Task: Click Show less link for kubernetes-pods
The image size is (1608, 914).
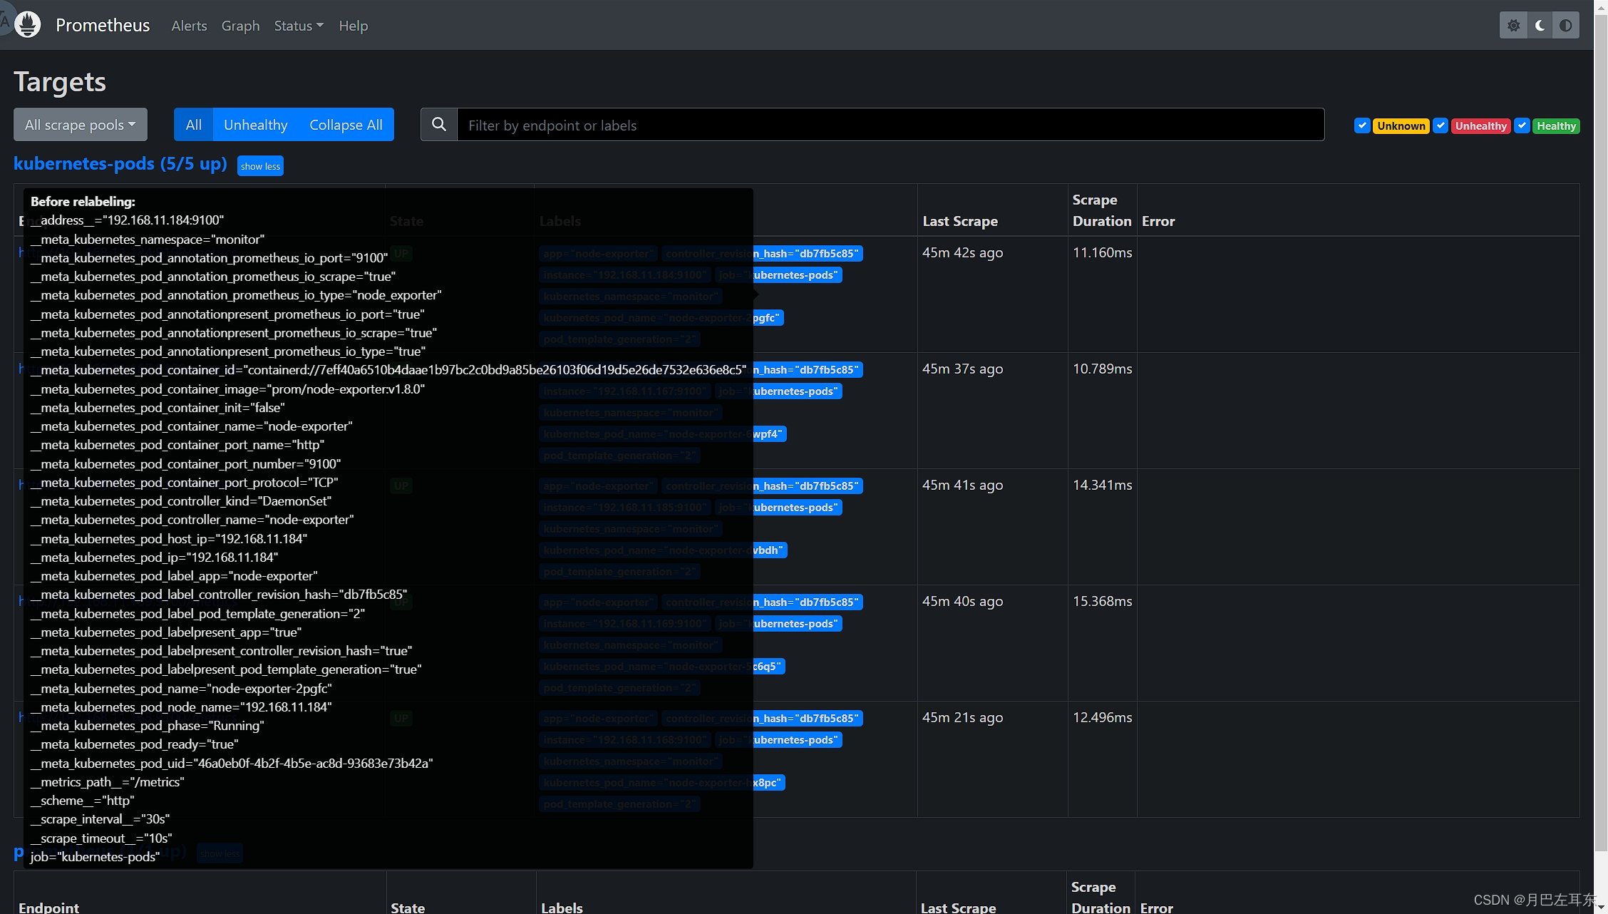Action: pyautogui.click(x=259, y=165)
